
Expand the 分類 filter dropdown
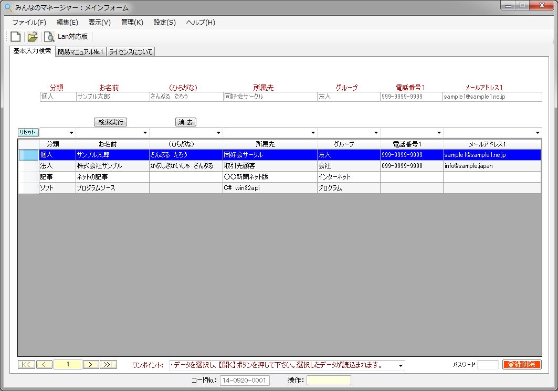(x=71, y=133)
